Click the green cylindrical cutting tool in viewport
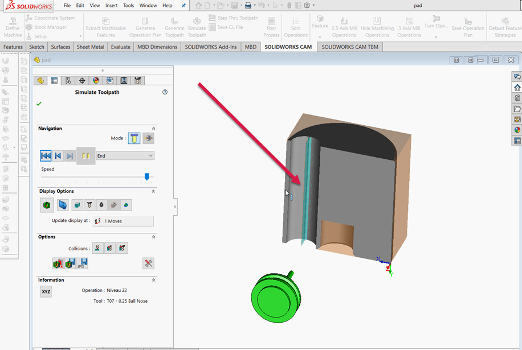 click(x=276, y=297)
